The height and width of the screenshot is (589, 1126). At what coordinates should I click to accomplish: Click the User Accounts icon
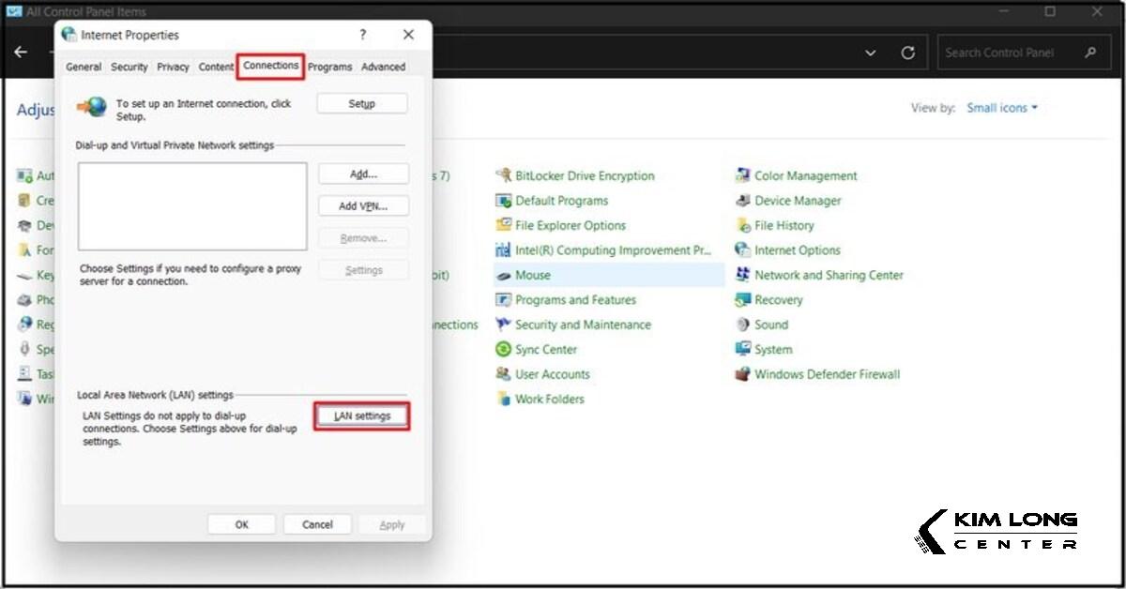[503, 374]
